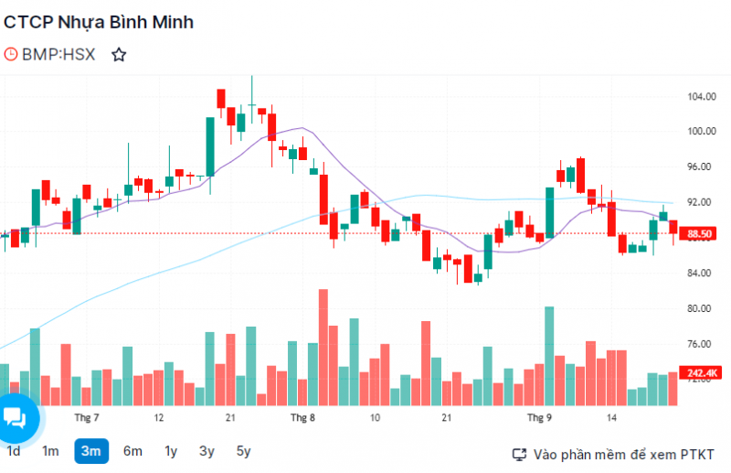
Task: Open the blue chat bubble widget
Action: pyautogui.click(x=16, y=418)
